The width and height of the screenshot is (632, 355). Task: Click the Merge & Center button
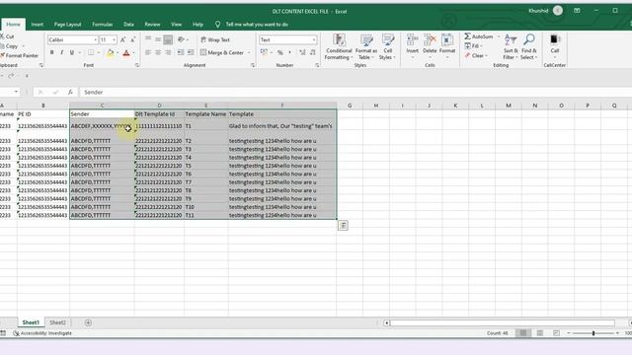tap(222, 52)
